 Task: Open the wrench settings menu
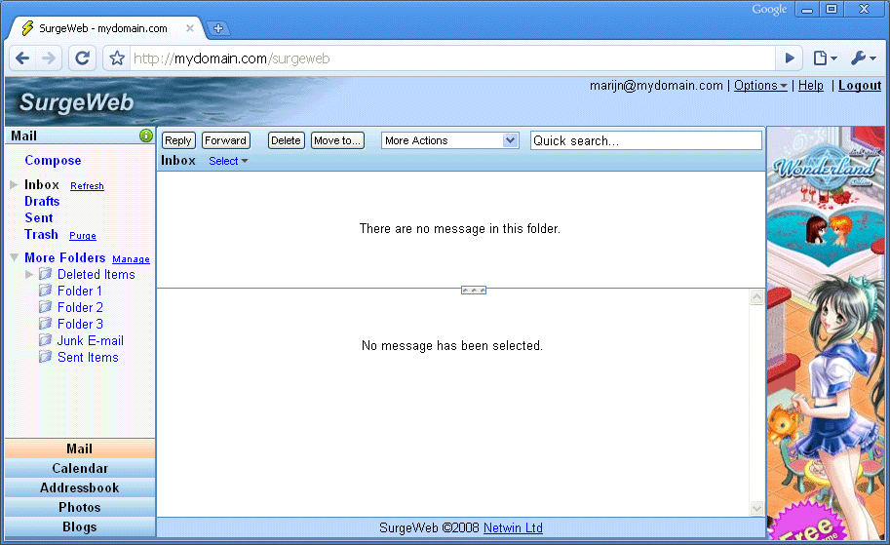pos(863,58)
